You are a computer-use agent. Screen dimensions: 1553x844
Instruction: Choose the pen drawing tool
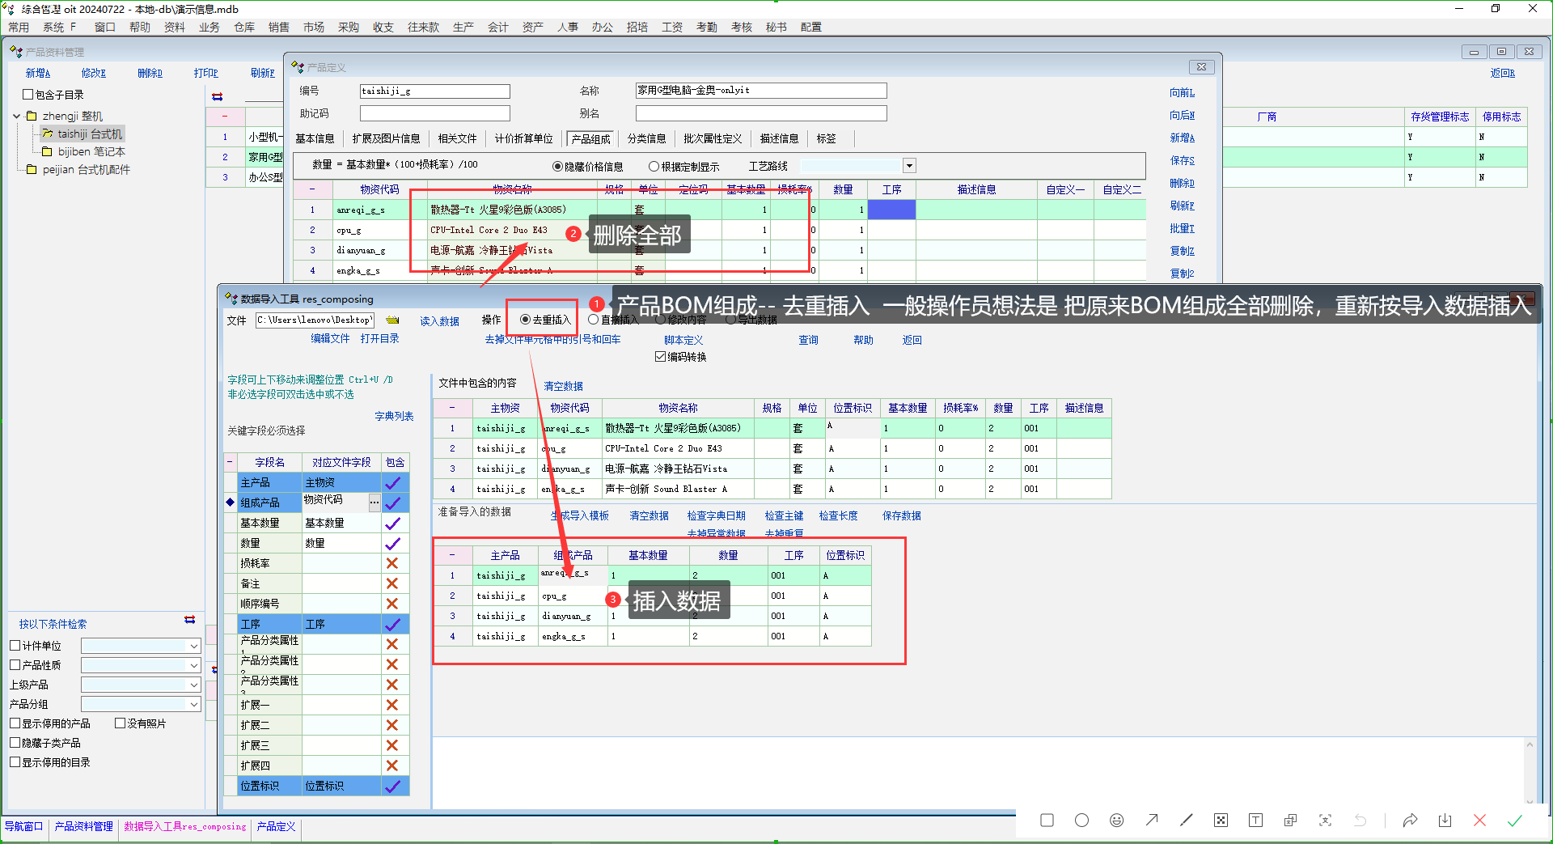pyautogui.click(x=1186, y=821)
